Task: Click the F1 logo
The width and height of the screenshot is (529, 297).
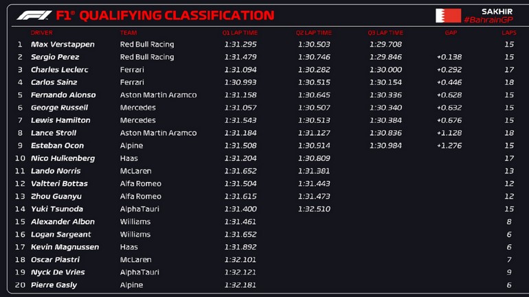Action: coord(34,15)
